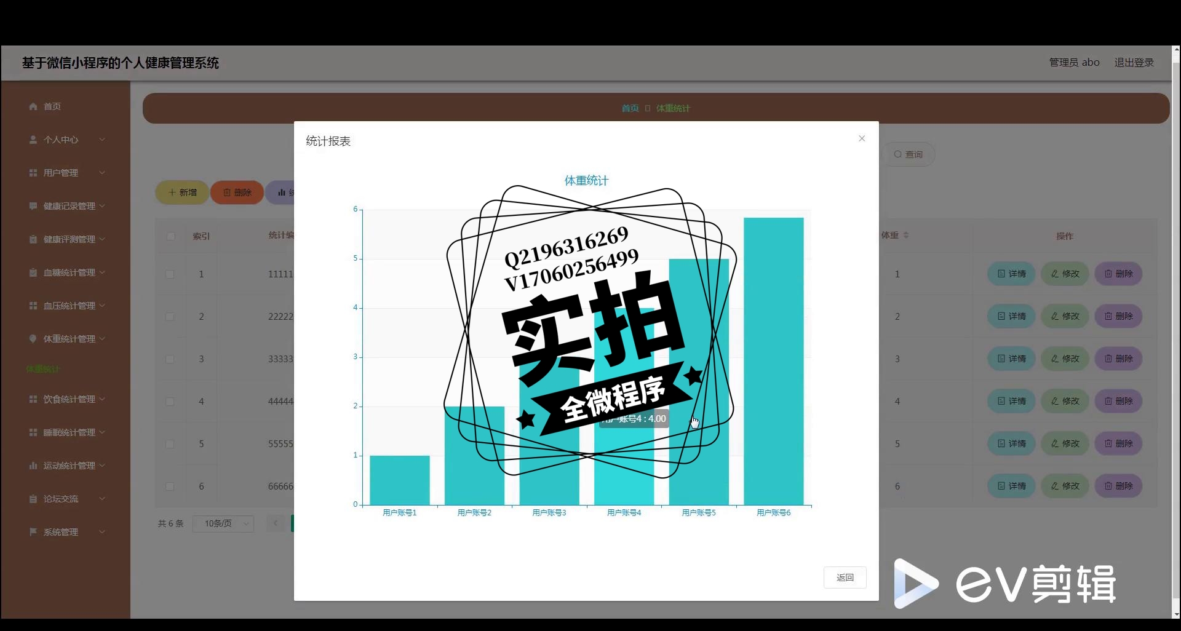Image resolution: width=1181 pixels, height=631 pixels.
Task: Click the 用户管理 grid icon
Action: 33,173
